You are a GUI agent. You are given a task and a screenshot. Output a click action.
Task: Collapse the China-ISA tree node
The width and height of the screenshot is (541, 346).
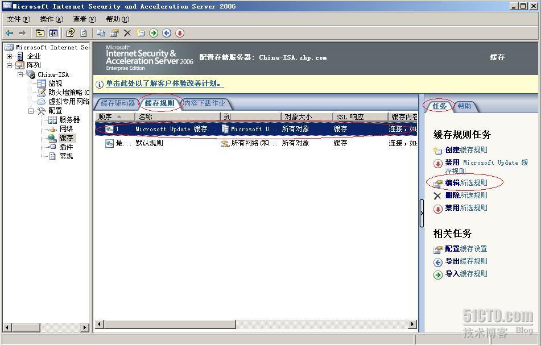(20, 74)
